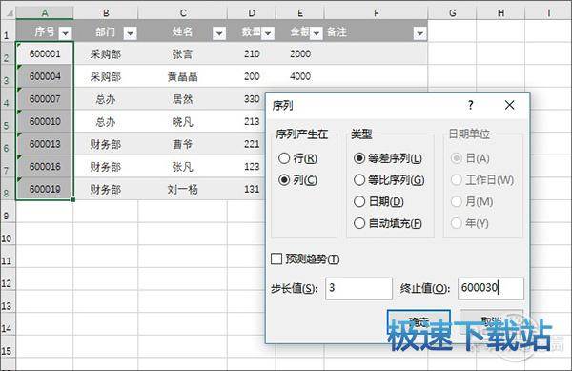Screen dimensions: 572x371
Task: Click cell containing 600001
Action: click(45, 53)
